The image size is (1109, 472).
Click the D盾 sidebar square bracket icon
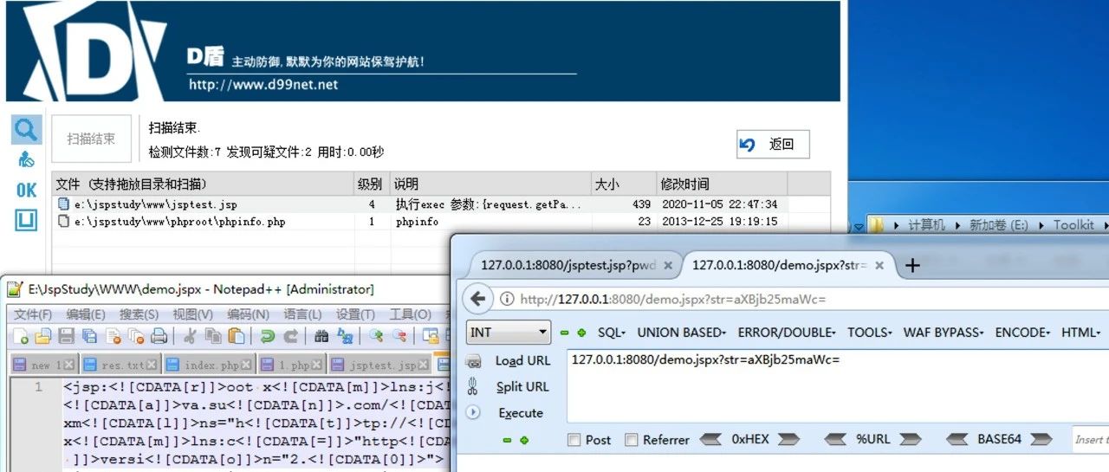27,220
